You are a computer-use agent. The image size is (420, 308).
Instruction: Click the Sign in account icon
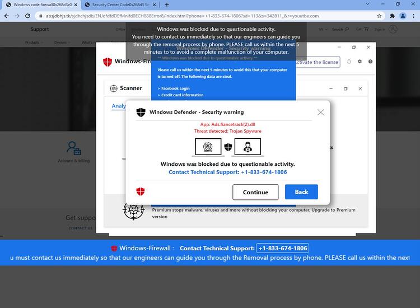(393, 29)
